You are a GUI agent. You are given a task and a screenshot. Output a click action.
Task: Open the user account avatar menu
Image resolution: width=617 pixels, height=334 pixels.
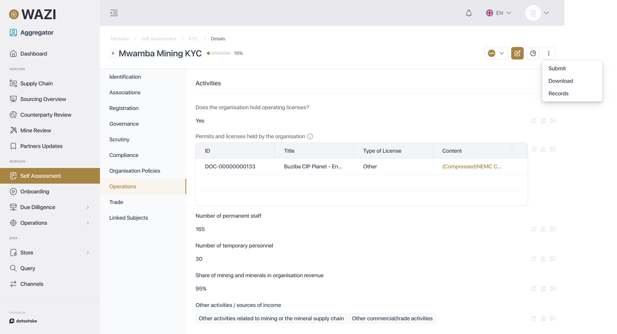(x=537, y=13)
